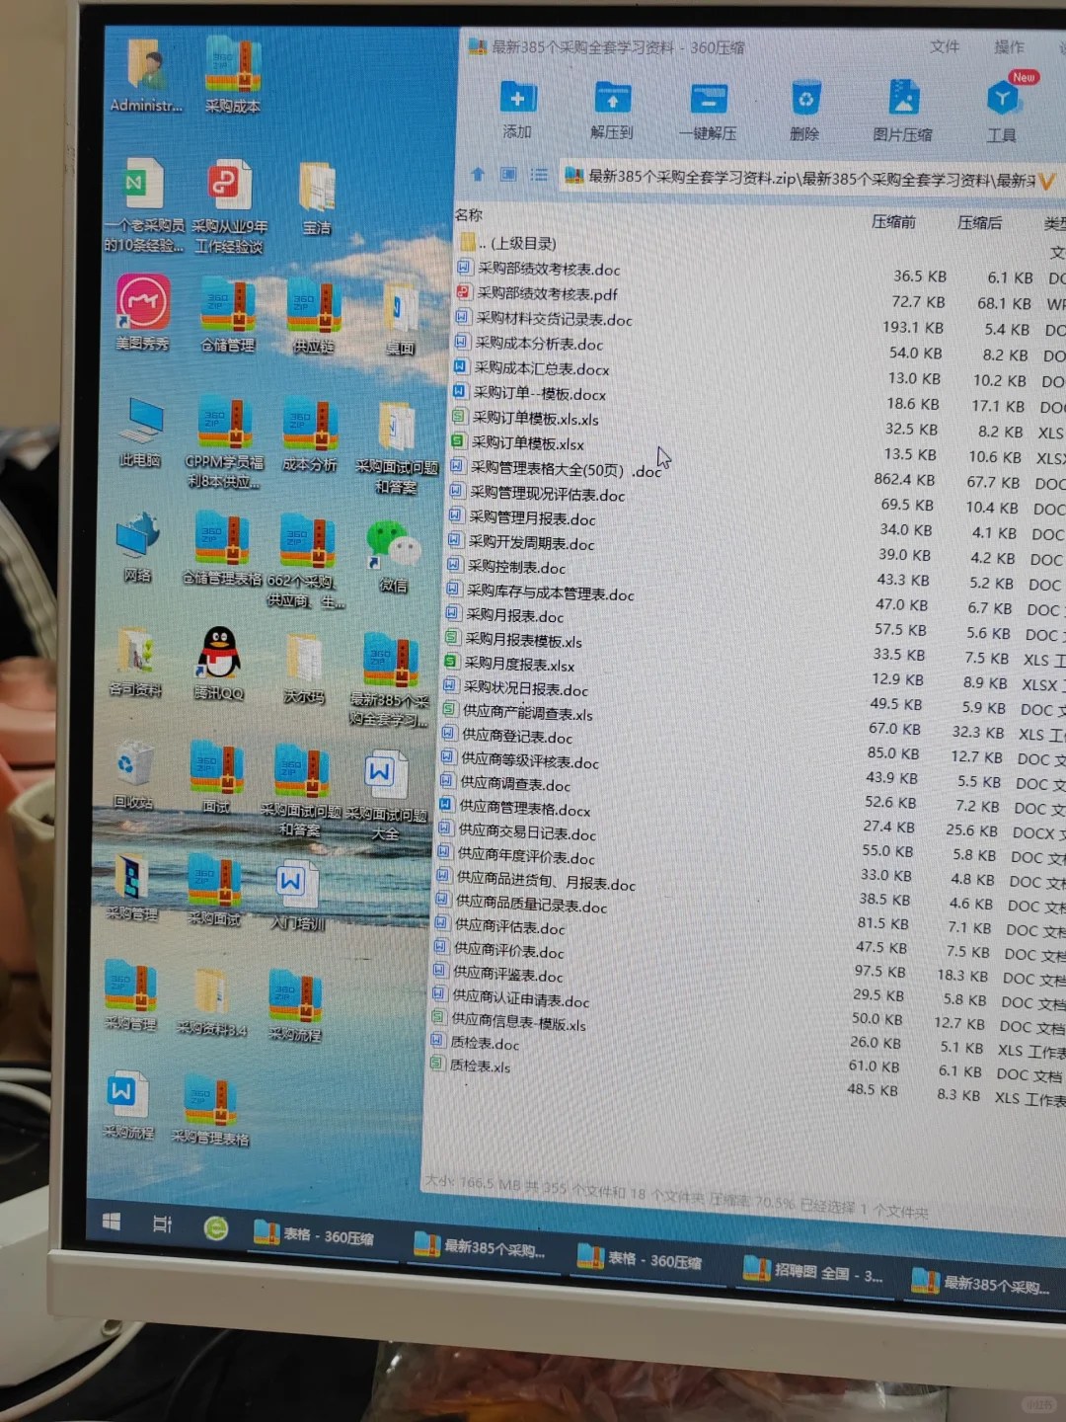Open the Windows Start button
Image resolution: width=1066 pixels, height=1422 pixels.
click(x=112, y=1223)
